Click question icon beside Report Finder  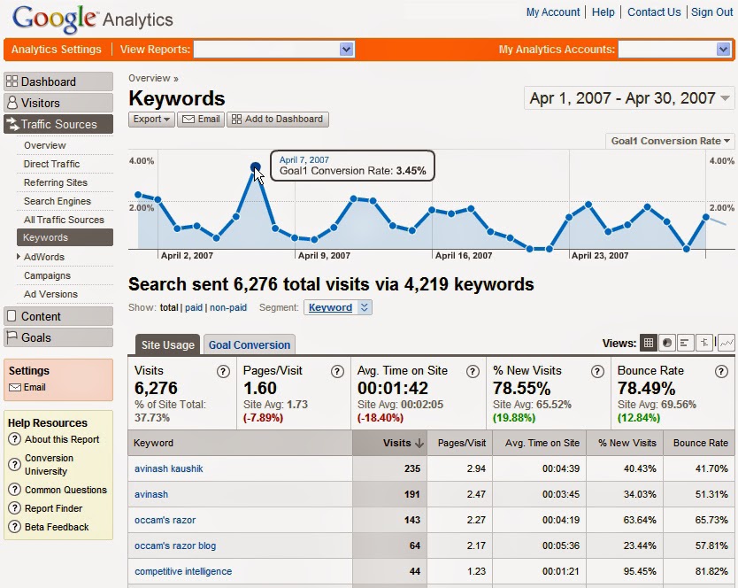click(14, 508)
